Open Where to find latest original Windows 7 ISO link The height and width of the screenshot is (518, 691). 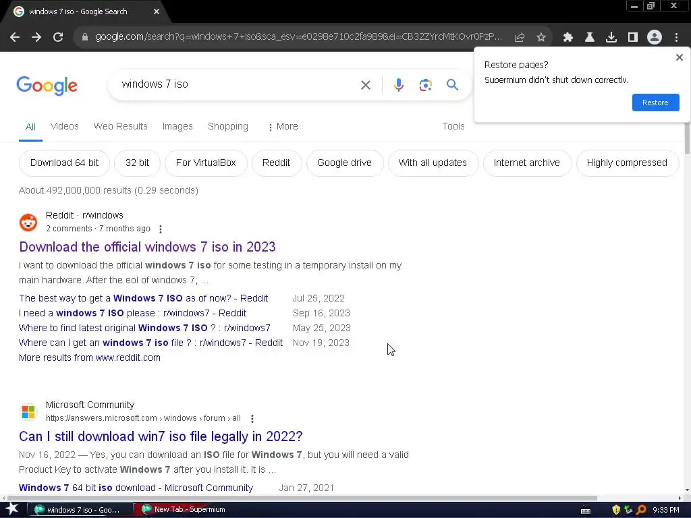coord(144,328)
